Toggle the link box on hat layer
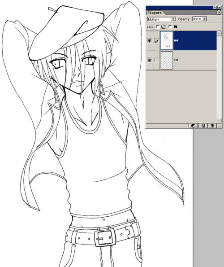The width and height of the screenshot is (224, 267). (156, 60)
